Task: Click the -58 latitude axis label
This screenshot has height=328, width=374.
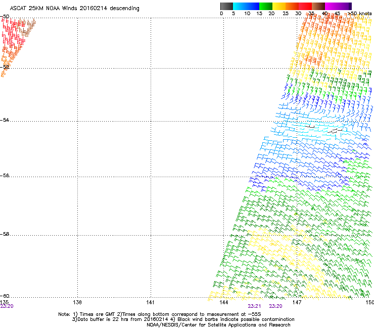Action: [5, 234]
